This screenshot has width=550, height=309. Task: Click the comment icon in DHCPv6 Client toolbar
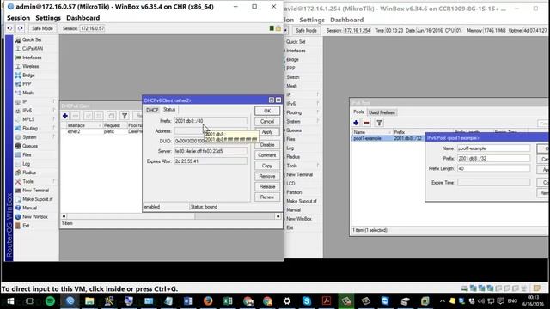point(111,116)
